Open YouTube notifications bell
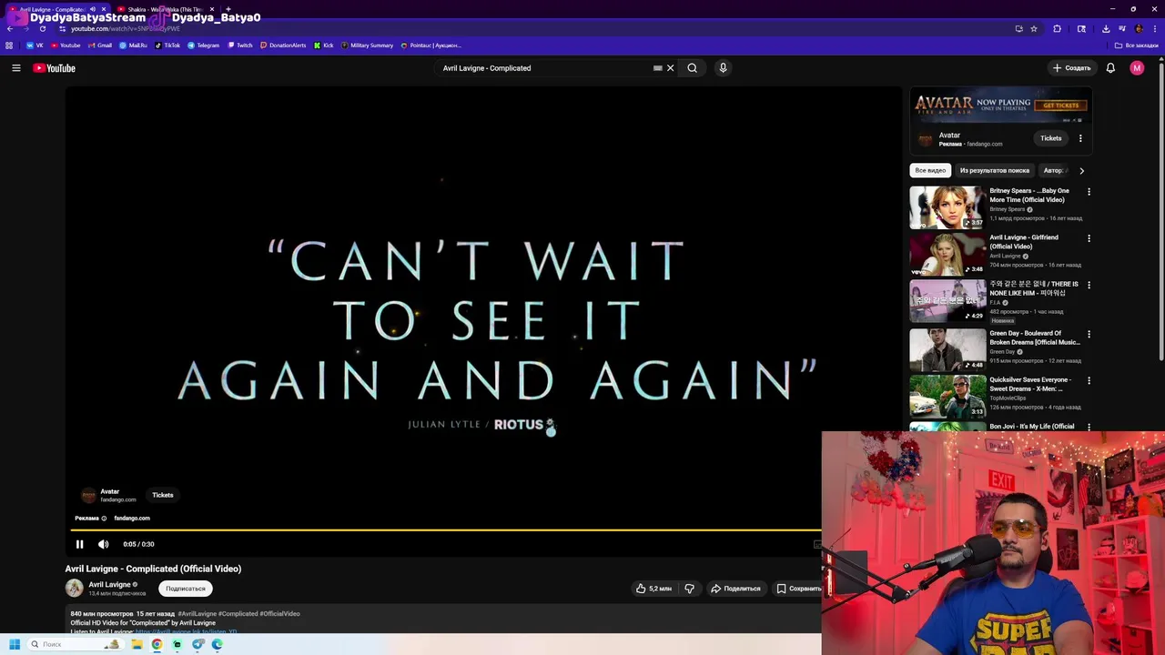 click(x=1110, y=68)
